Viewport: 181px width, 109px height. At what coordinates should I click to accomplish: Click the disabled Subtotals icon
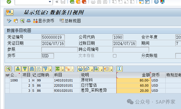tap(68, 69)
